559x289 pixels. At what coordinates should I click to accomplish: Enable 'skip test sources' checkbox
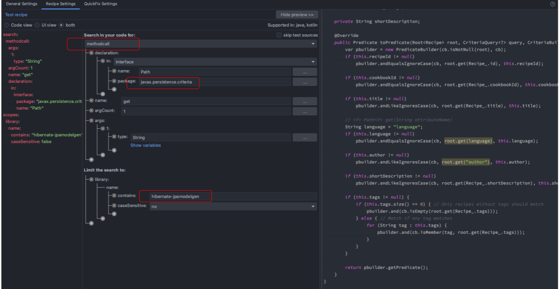(x=279, y=35)
